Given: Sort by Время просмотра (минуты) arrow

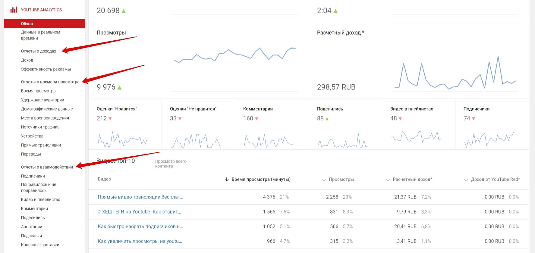Looking at the screenshot, I should pyautogui.click(x=227, y=180).
